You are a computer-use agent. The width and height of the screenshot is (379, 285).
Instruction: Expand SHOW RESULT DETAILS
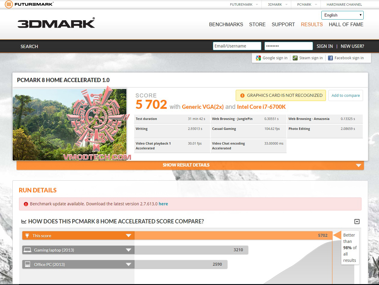186,165
